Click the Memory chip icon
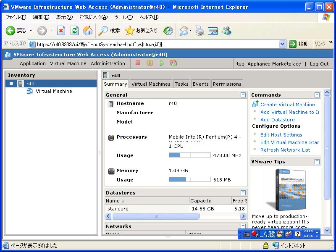This screenshot has width=336, height=252. (111, 171)
